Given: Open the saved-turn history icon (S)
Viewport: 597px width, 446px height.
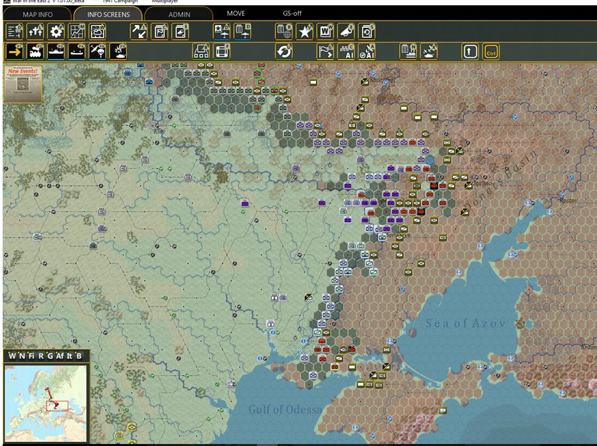Looking at the screenshot, I should pyautogui.click(x=367, y=31).
